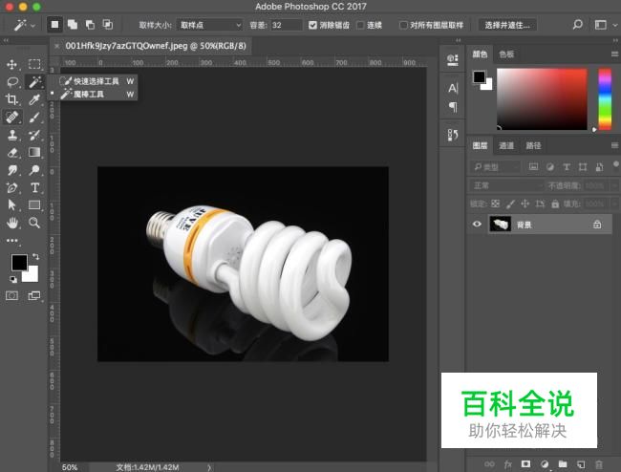
Task: Select the Horizontal Type tool
Action: pos(34,187)
